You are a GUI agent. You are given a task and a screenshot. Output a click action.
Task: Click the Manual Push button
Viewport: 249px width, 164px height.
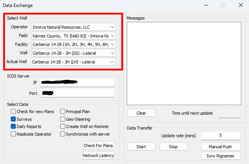[x=220, y=147]
